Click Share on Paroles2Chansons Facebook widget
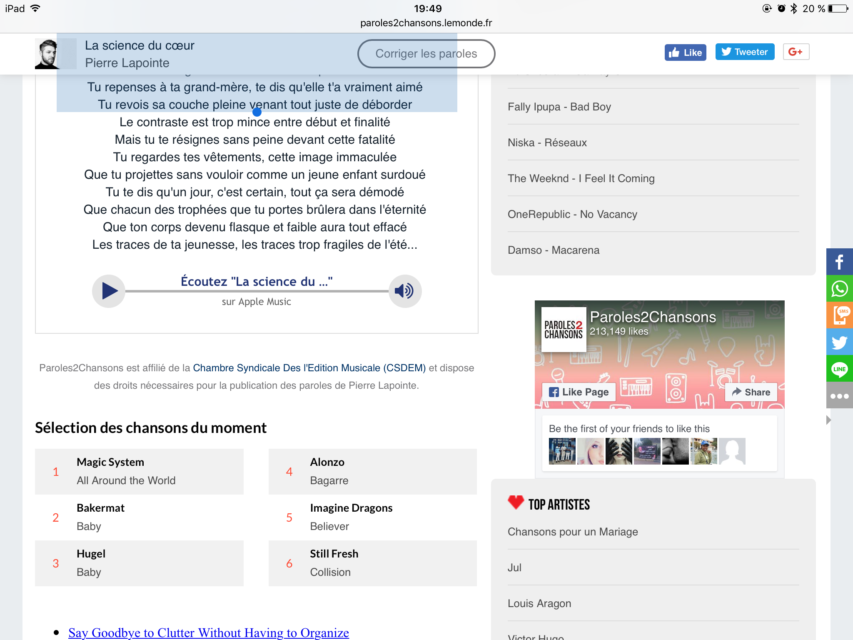Image resolution: width=853 pixels, height=640 pixels. (751, 392)
